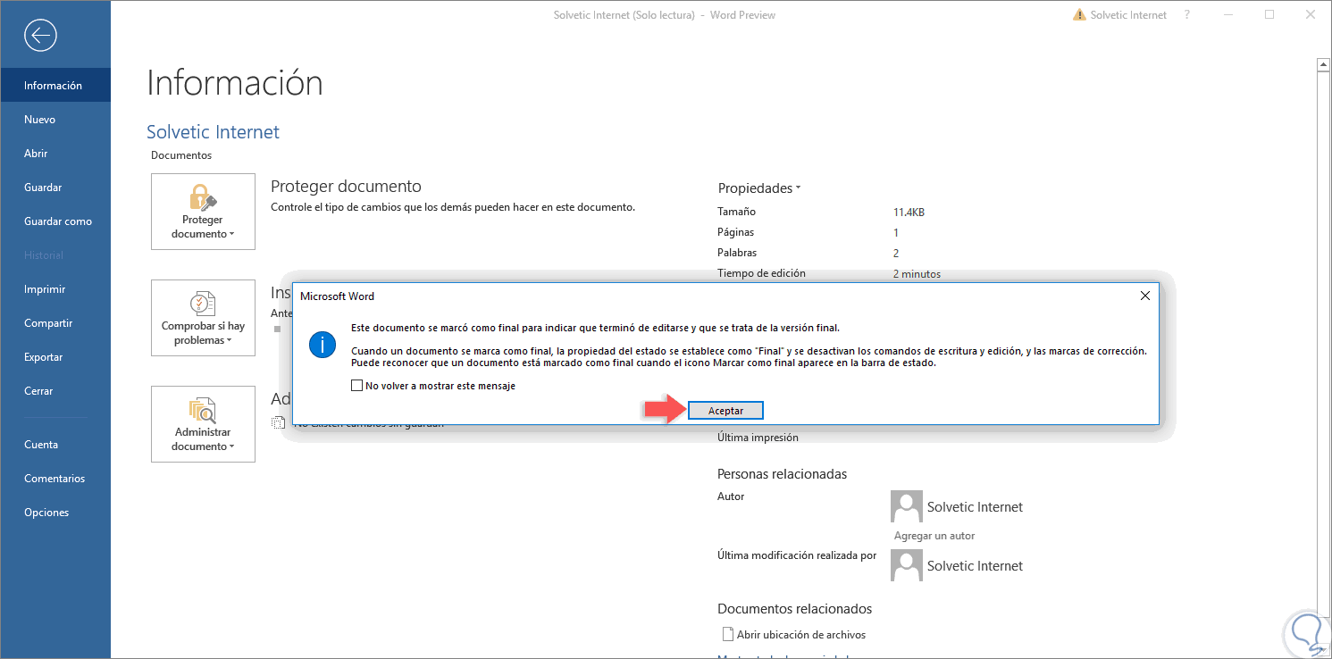The image size is (1332, 659).
Task: Select Guardar como in the sidebar
Action: [x=55, y=221]
